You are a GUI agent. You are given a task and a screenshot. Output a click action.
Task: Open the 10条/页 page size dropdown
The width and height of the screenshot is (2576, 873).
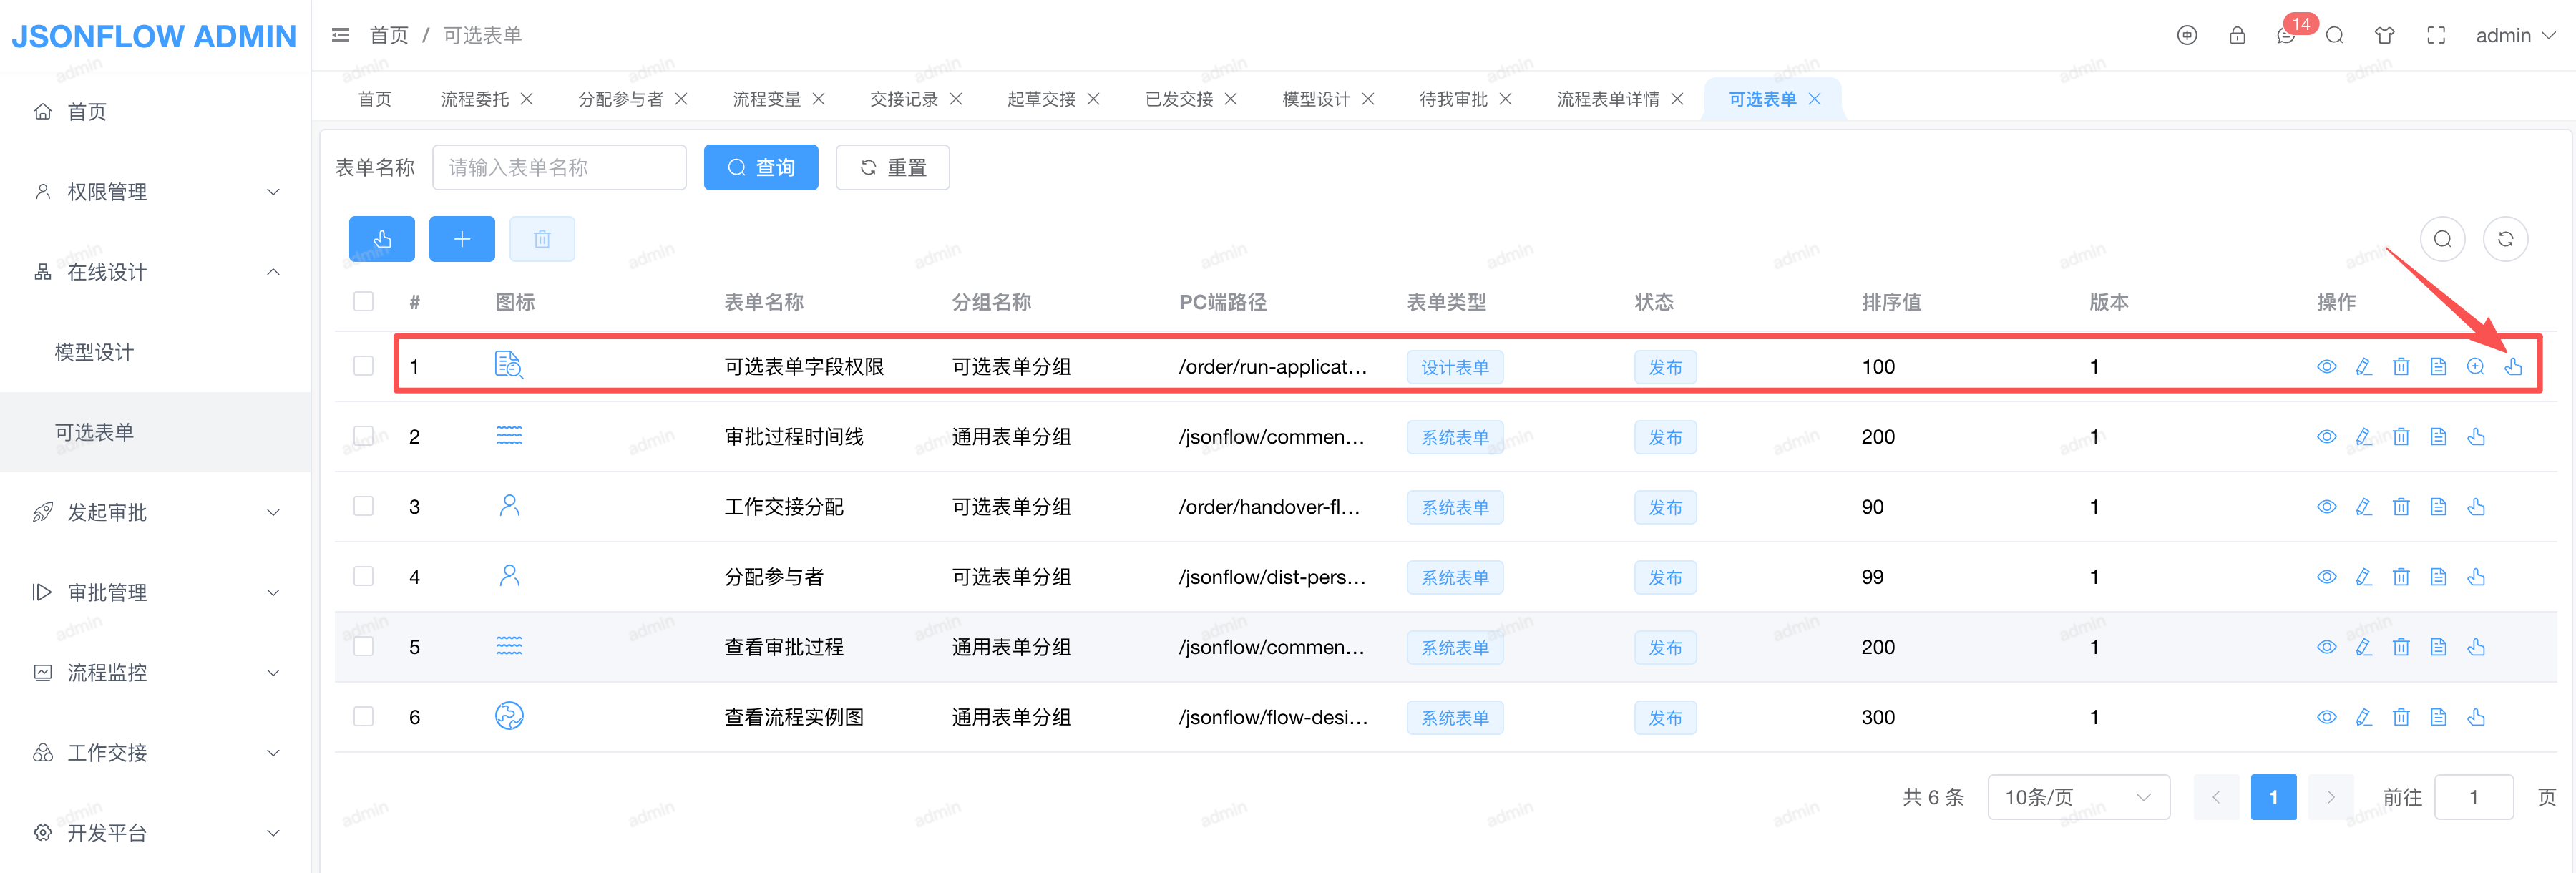[2077, 797]
